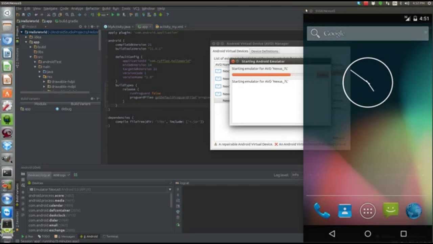This screenshot has height=244, width=433.
Task: Open the Phone app in emulator dock
Action: pyautogui.click(x=322, y=211)
